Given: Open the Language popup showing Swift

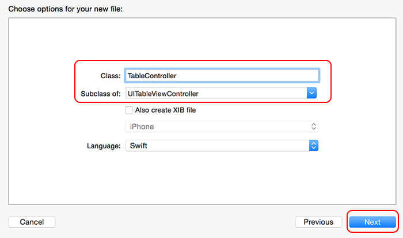Looking at the screenshot, I should [x=222, y=145].
